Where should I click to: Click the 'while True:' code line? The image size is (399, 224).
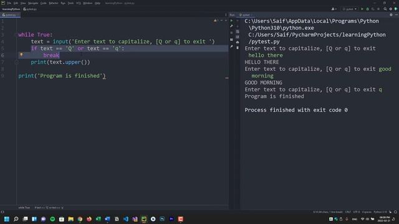36,35
